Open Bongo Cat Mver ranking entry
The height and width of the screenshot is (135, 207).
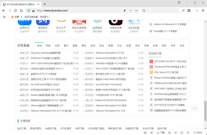point(170,78)
